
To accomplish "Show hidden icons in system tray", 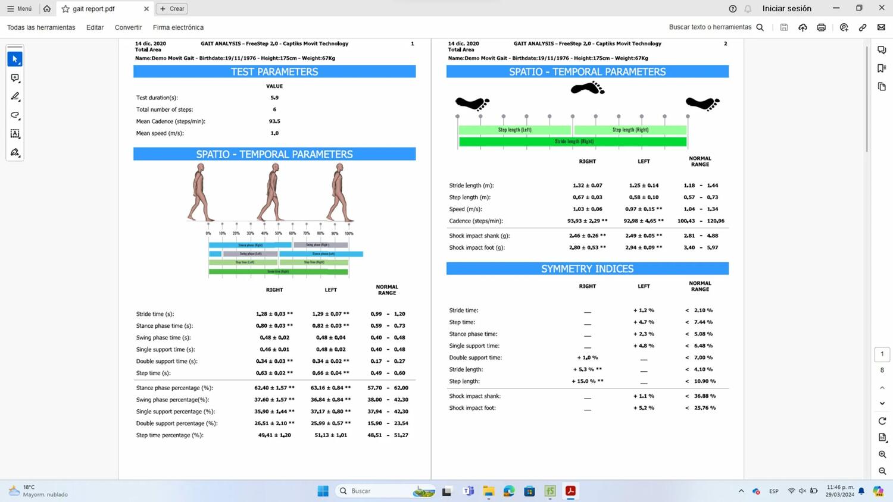I will 741,491.
